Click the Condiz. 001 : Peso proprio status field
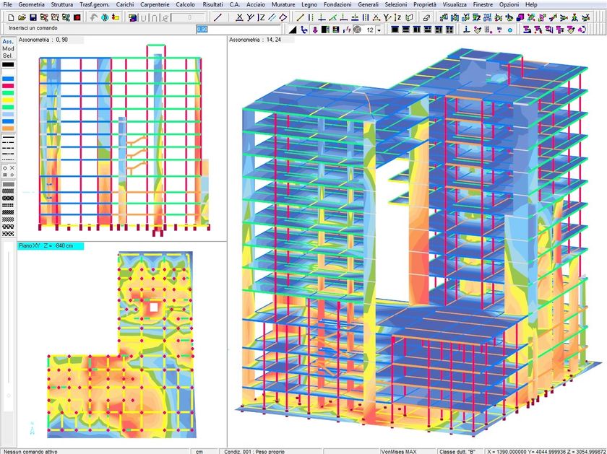This screenshot has width=607, height=454. [270, 451]
